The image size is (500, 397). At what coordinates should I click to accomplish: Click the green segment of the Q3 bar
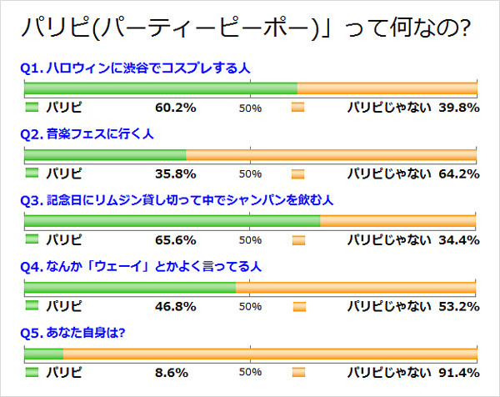[172, 222]
